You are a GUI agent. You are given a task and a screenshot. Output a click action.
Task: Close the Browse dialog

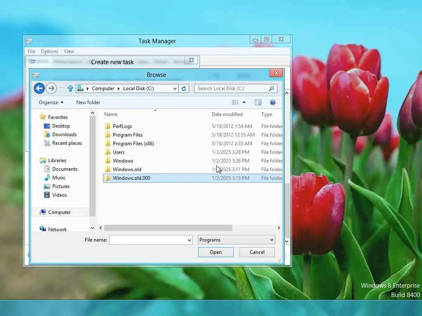(276, 73)
